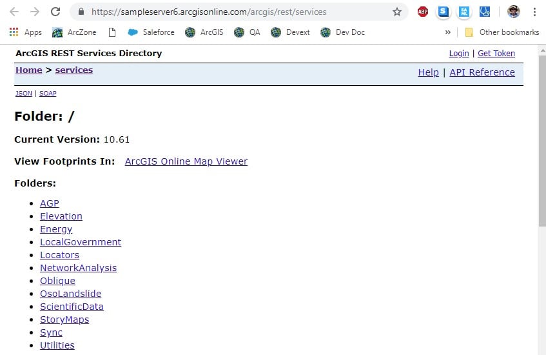Open the Chrome three-dot menu
546x355 pixels.
(x=534, y=12)
